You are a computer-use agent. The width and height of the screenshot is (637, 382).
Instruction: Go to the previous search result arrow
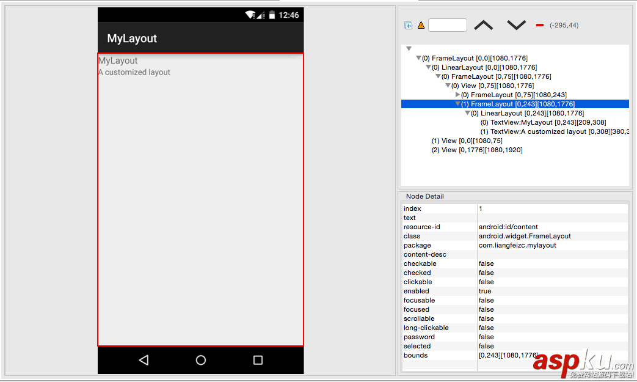483,25
